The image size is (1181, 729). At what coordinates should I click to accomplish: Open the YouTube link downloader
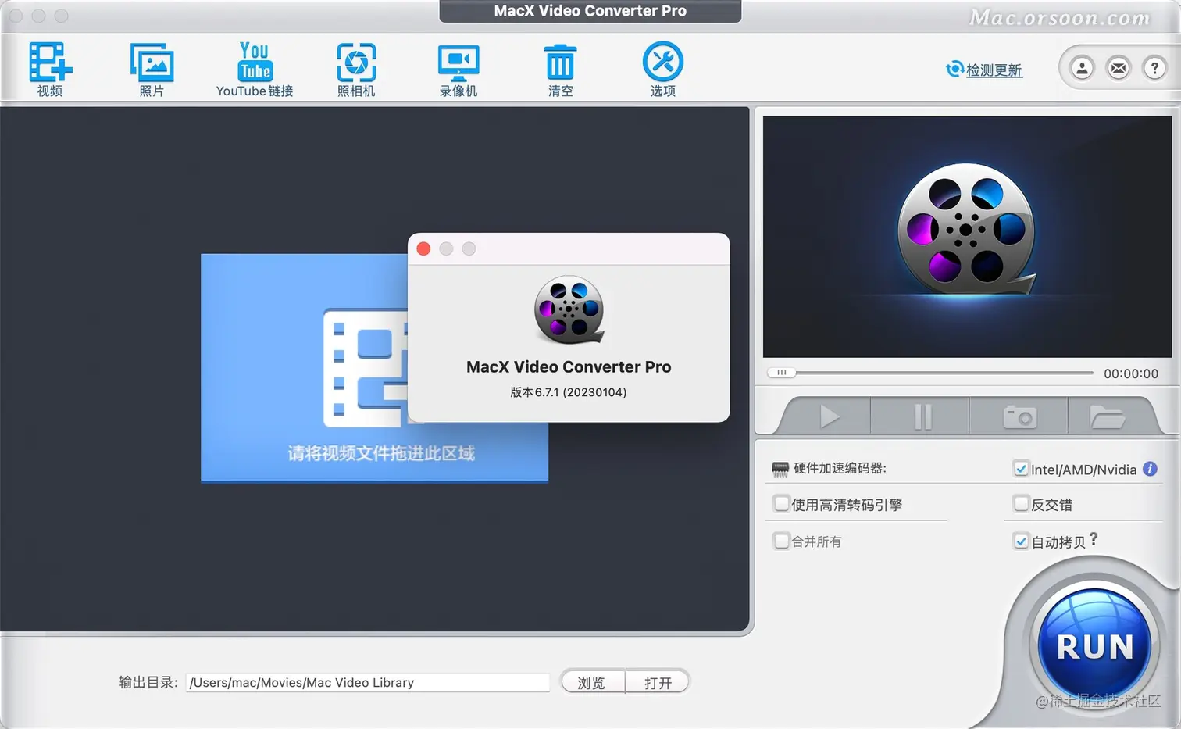click(x=255, y=62)
